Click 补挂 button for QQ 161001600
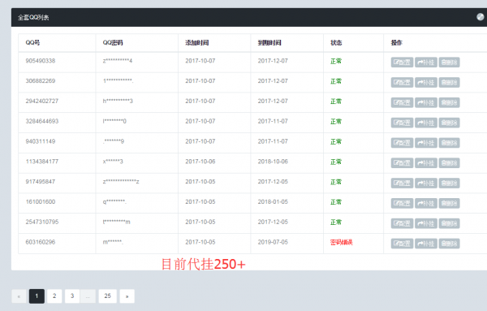This screenshot has height=311, width=487. click(x=426, y=203)
